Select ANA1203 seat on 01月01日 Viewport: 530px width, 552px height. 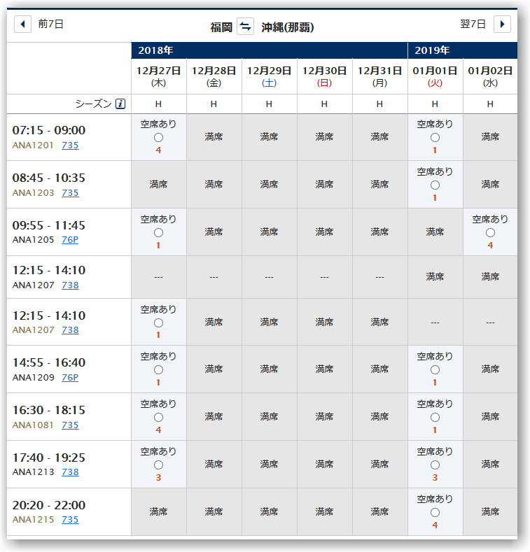[435, 185]
